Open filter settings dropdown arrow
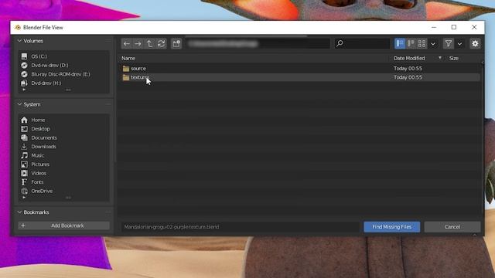The width and height of the screenshot is (495, 278). coord(459,44)
